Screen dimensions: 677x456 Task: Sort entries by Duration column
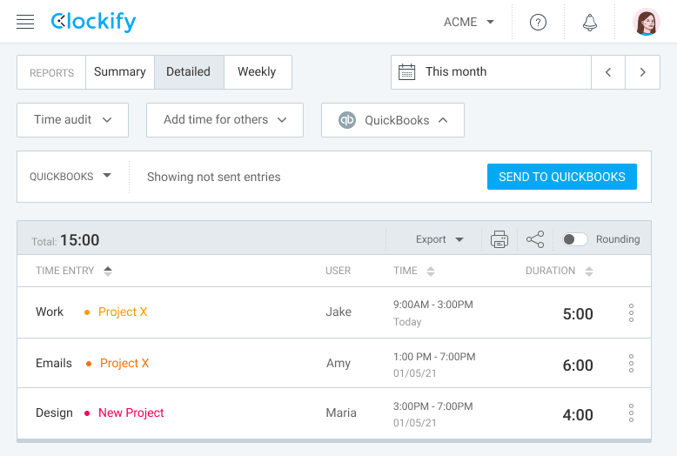[x=560, y=272]
